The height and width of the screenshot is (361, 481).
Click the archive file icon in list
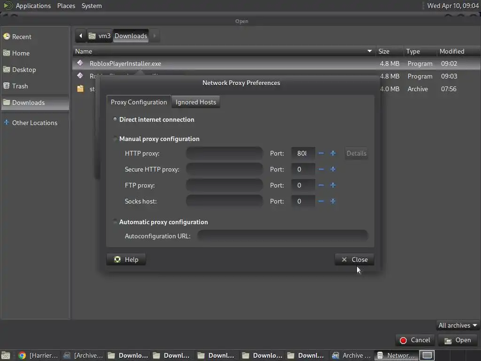(x=80, y=89)
